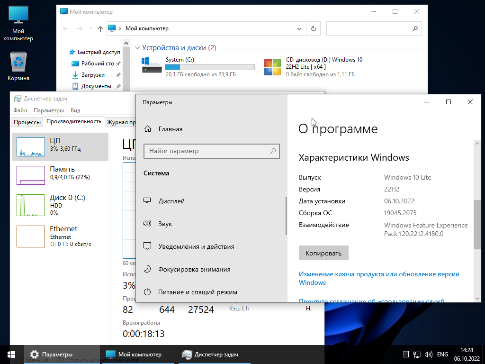Click the Windows 10 Lite edition value

407,177
